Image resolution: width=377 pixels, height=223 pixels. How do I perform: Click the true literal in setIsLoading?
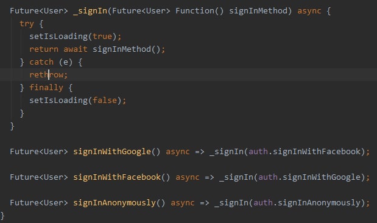coord(102,37)
